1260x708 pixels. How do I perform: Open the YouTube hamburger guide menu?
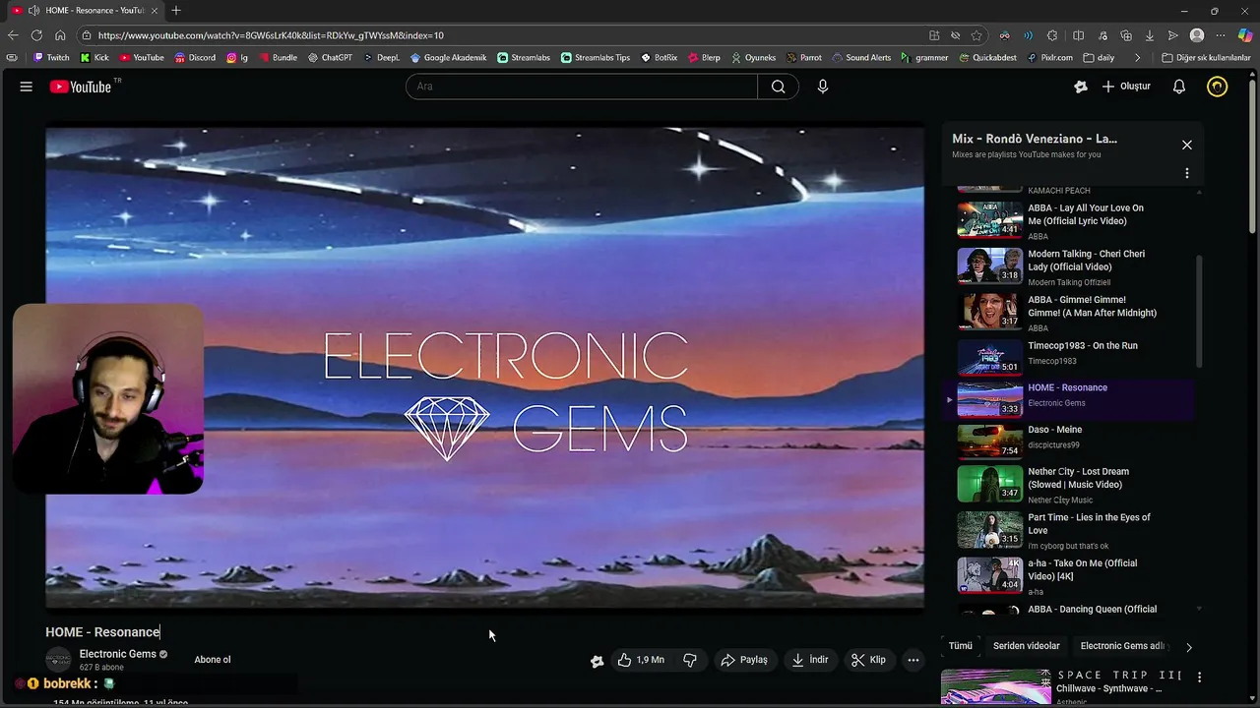(27, 87)
